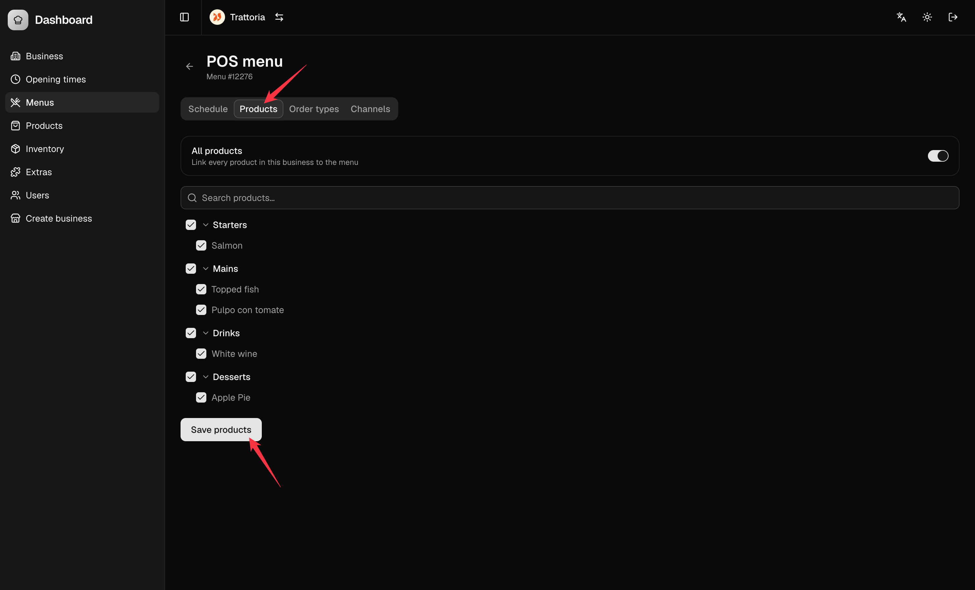Click the Save products button
The image size is (975, 590).
click(x=221, y=430)
